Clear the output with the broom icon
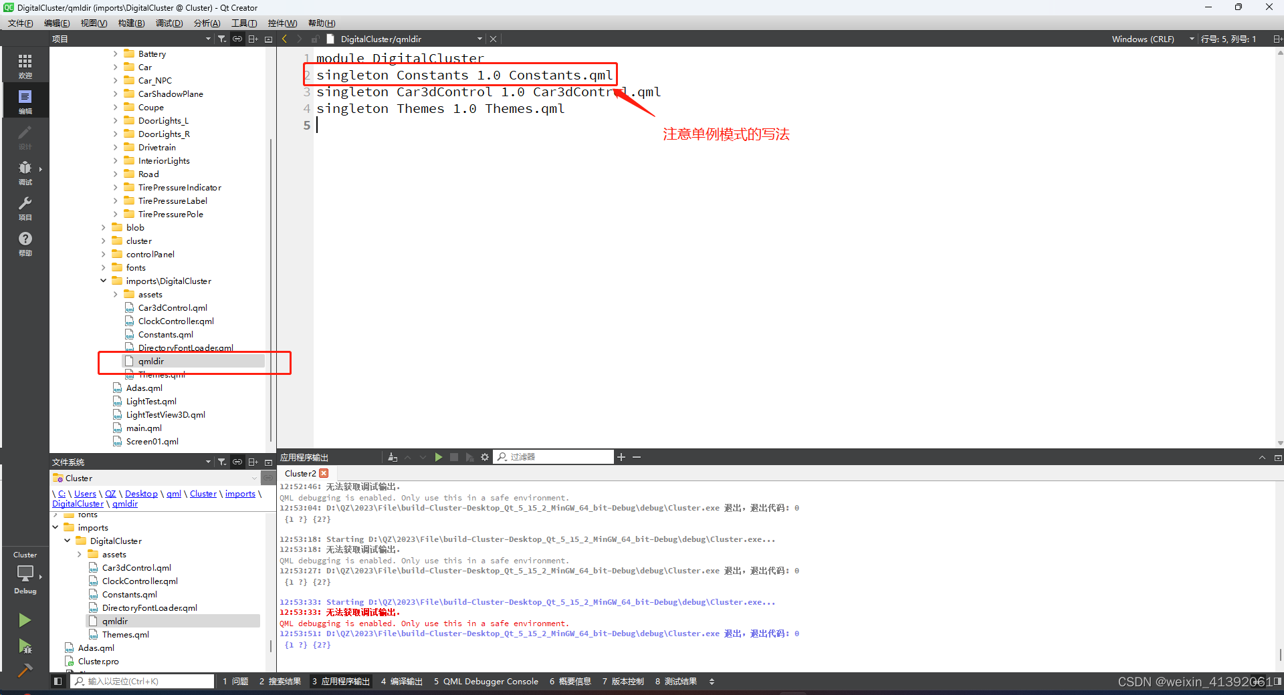1284x695 pixels. pyautogui.click(x=393, y=457)
